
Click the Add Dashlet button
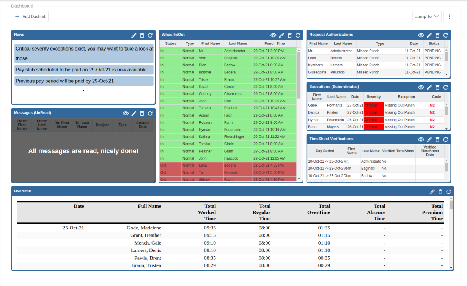coord(30,17)
